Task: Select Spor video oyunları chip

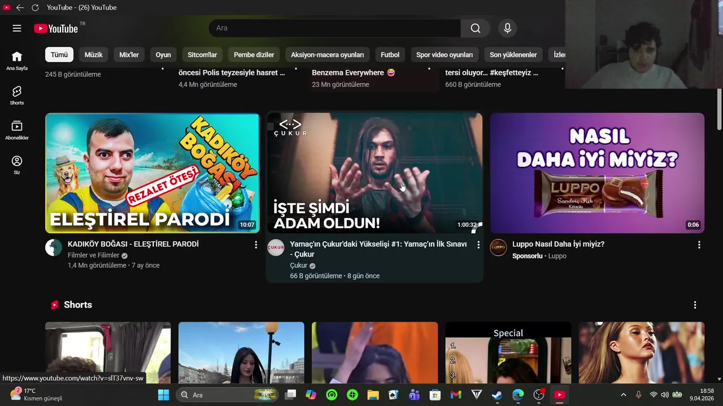Action: tap(445, 55)
